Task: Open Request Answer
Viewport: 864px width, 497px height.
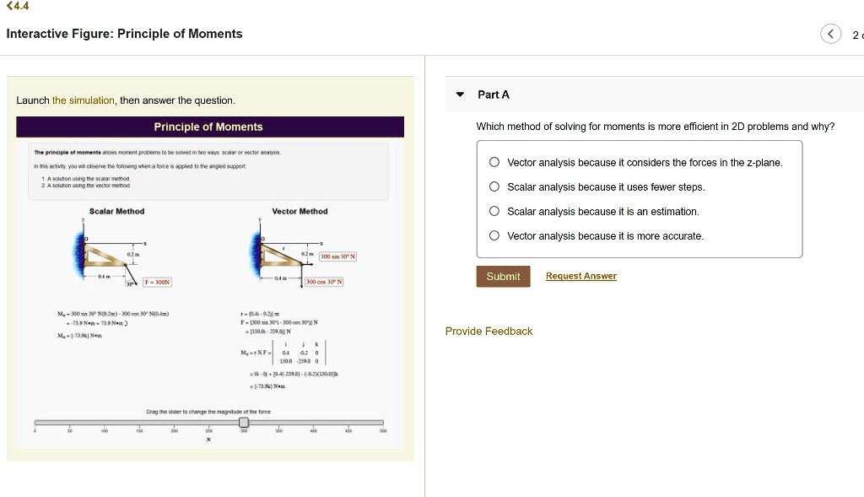Action: 580,276
